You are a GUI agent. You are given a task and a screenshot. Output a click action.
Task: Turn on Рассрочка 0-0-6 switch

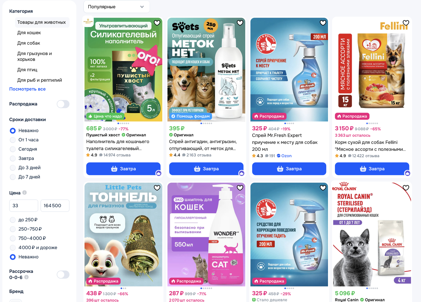63,274
